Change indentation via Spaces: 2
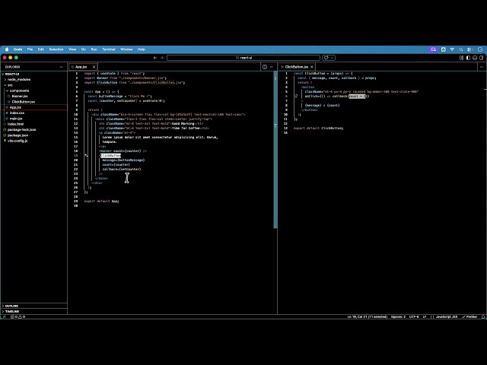This screenshot has height=365, width=487. tap(398, 317)
